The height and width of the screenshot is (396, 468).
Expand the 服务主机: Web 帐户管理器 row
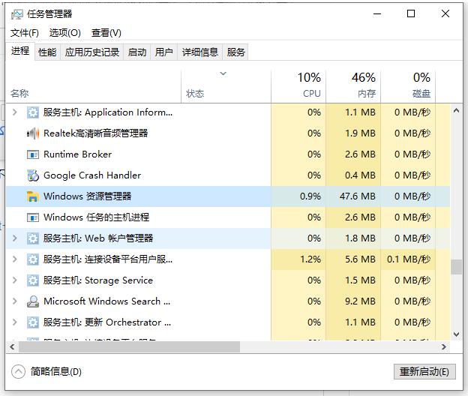14,238
